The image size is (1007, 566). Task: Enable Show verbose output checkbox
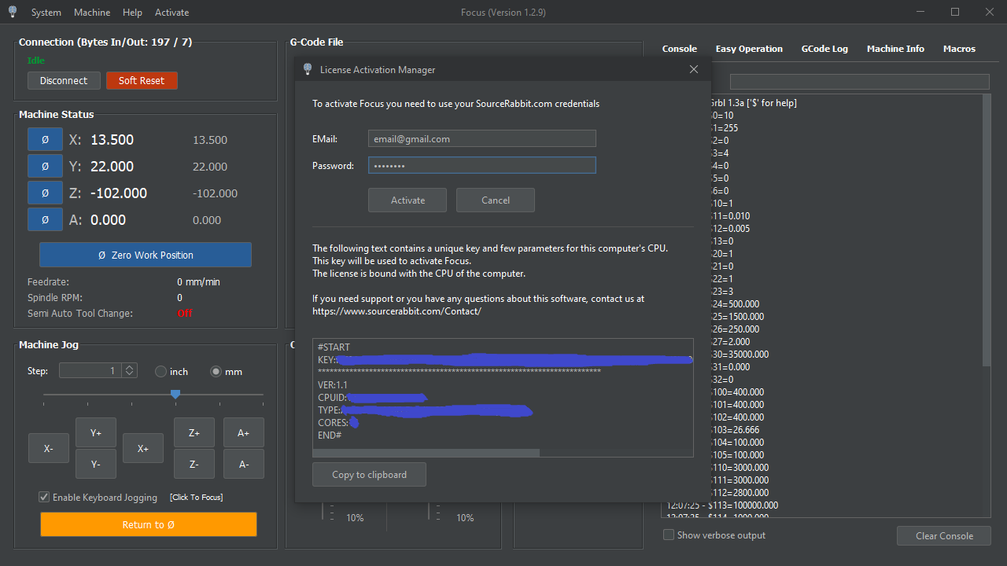click(669, 535)
